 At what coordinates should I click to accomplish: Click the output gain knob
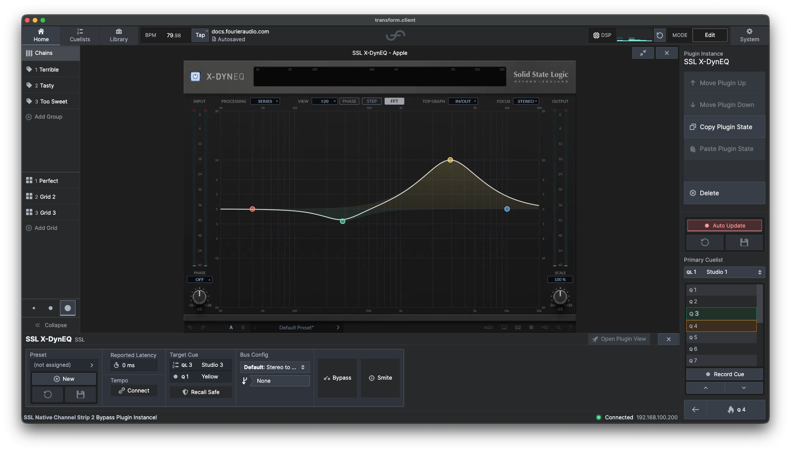pyautogui.click(x=560, y=297)
